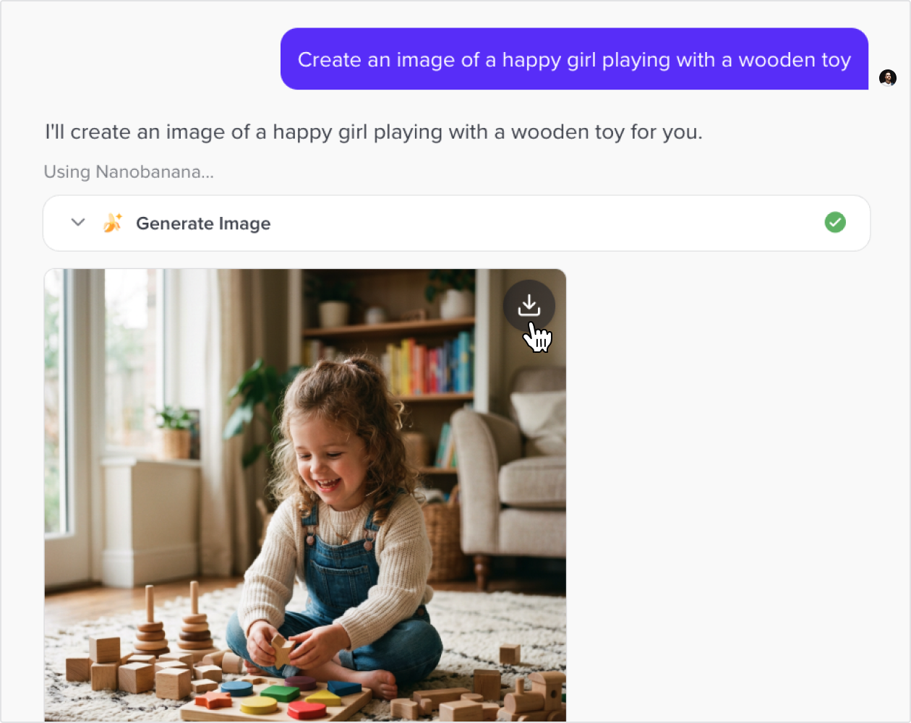Click the Using Nanobanana status text
The width and height of the screenshot is (911, 723).
coord(129,172)
